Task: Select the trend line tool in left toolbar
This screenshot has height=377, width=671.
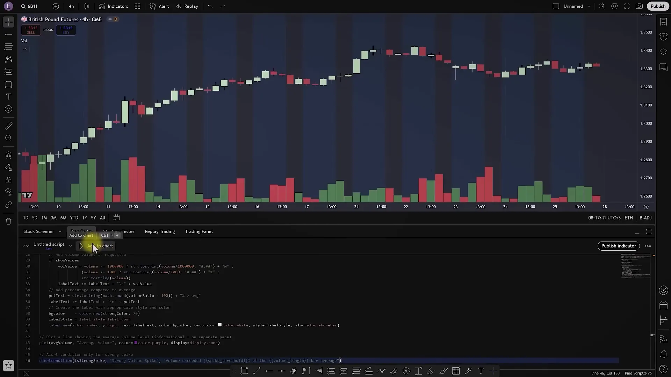Action: 9,35
